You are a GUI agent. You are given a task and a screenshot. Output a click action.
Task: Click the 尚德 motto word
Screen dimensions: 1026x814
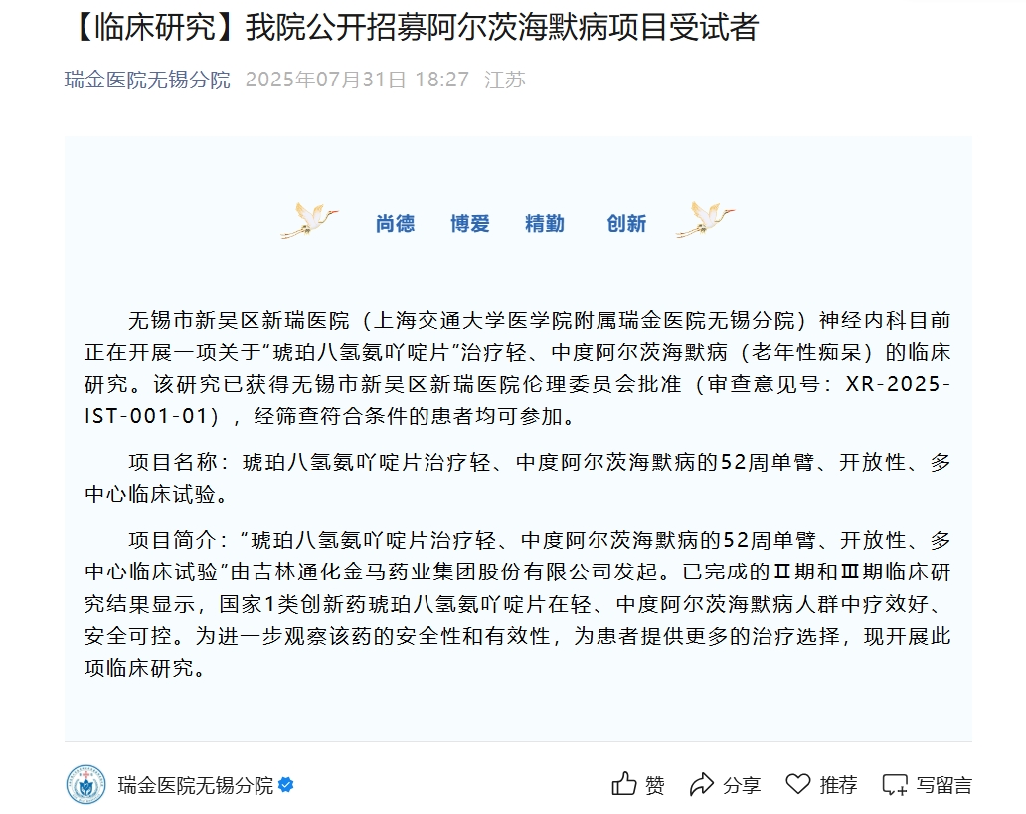click(x=396, y=224)
